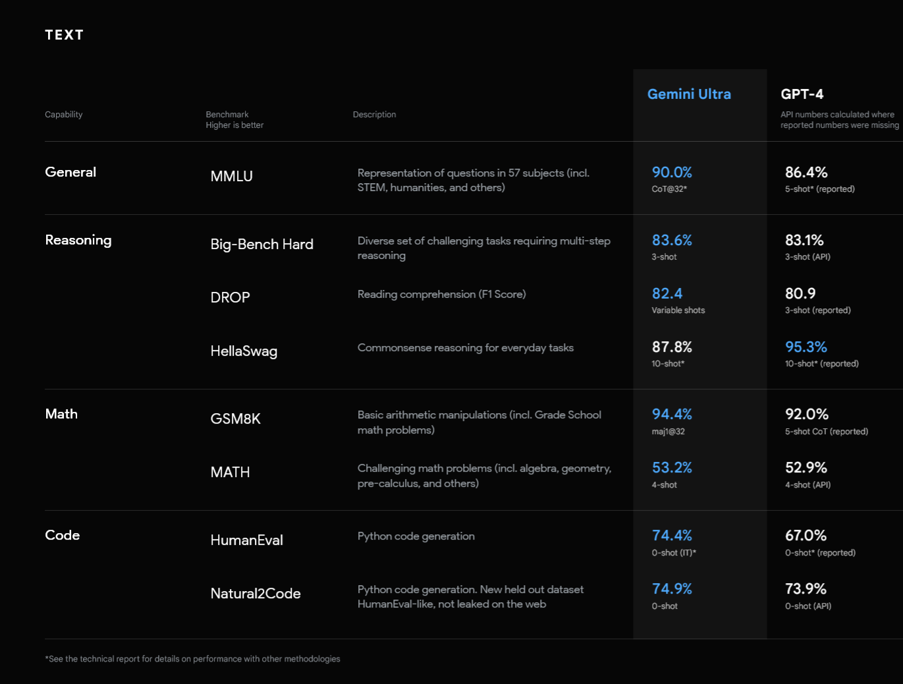Viewport: 903px width, 684px height.
Task: Select the Natural2Code benchmark name
Action: coord(256,593)
